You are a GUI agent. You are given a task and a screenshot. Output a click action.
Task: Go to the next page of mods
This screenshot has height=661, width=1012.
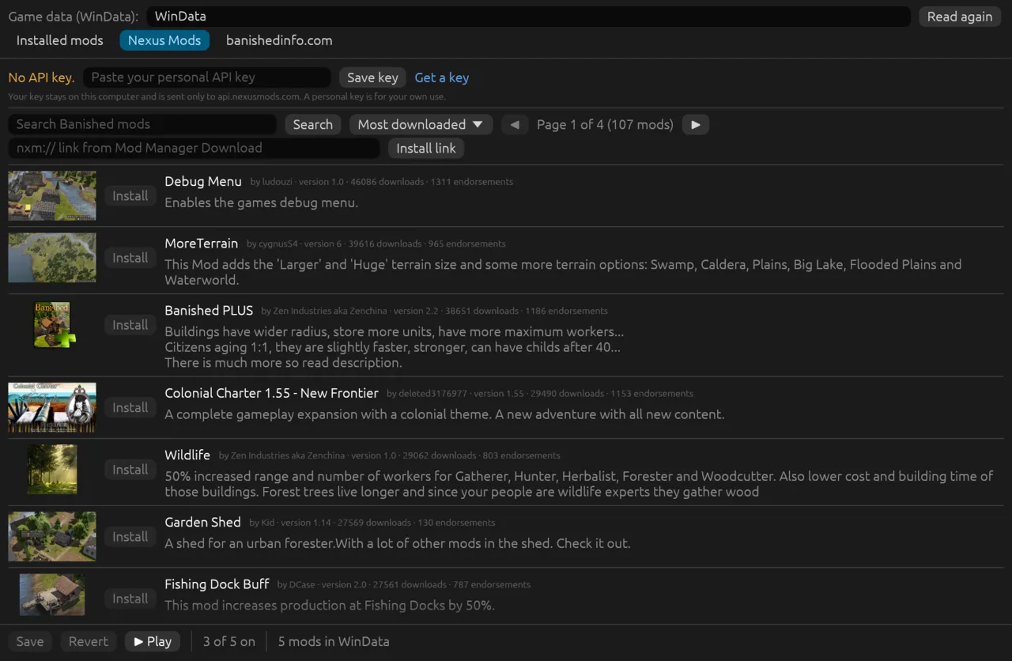coord(696,124)
